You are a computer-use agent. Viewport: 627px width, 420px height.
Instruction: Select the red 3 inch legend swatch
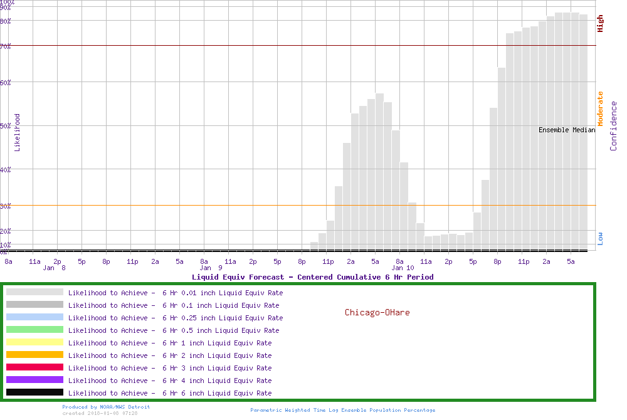coord(34,367)
